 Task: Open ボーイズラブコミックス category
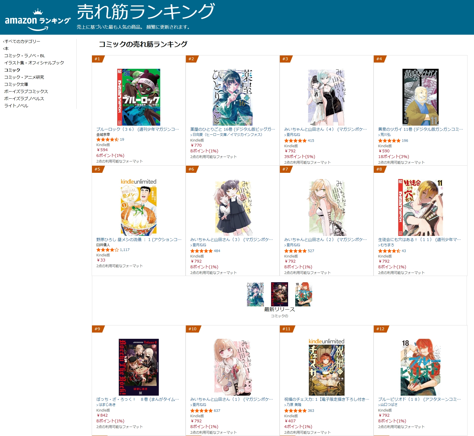point(26,92)
